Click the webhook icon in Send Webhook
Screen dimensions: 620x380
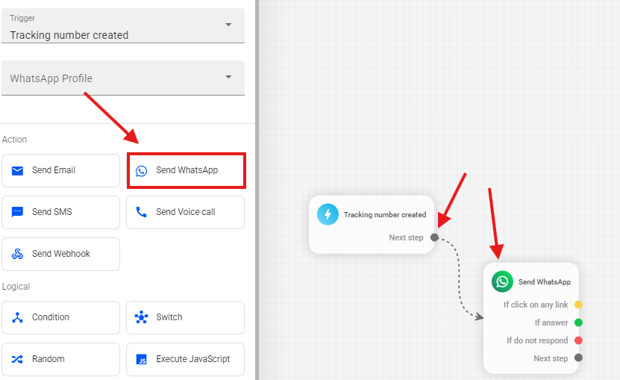[18, 254]
